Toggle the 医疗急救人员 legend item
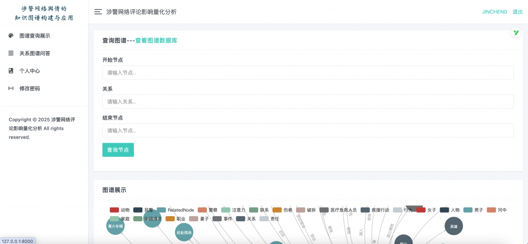This screenshot has height=244, width=528. coord(338,210)
